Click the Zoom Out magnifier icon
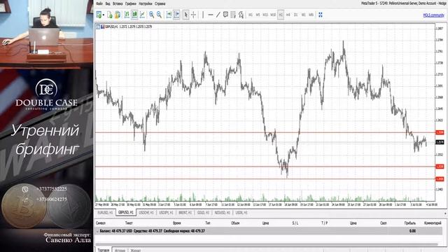This screenshot has width=448, height=252. (159, 15)
